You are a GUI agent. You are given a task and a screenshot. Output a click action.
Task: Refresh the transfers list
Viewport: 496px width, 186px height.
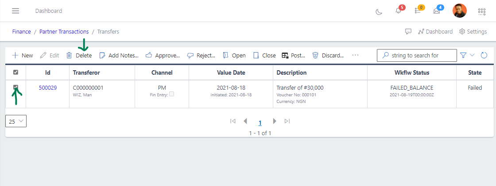pos(484,55)
